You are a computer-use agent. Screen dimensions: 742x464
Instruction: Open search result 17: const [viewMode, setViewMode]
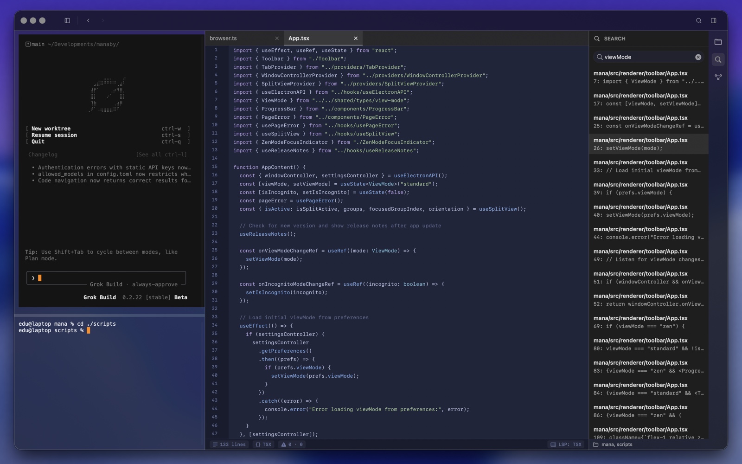pos(648,100)
